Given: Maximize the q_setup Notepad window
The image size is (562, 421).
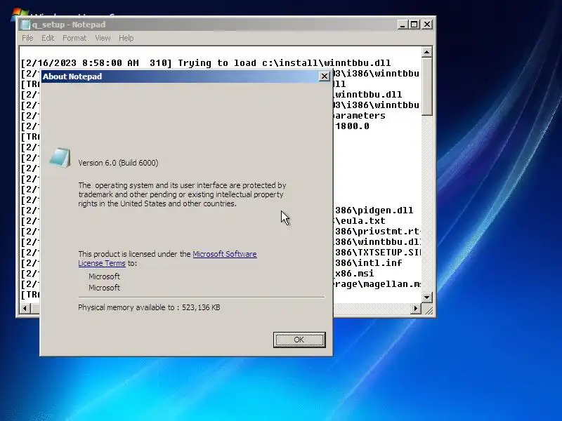Looking at the screenshot, I should point(414,25).
